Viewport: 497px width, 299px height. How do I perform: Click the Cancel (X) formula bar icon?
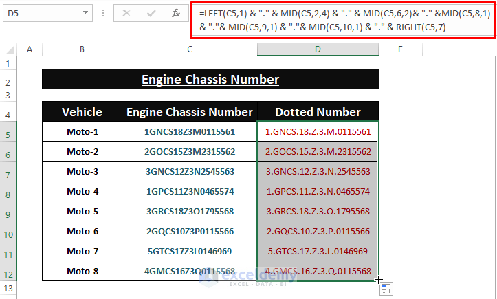(126, 13)
